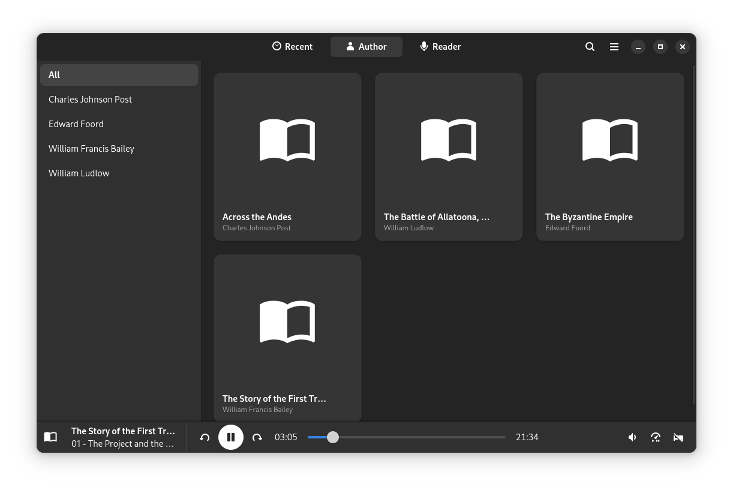Open the search bar with the magnifier
This screenshot has height=493, width=733.
coord(590,46)
